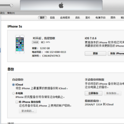Open the 帮助(H) menu
This screenshot has height=124, width=124.
click(x=11, y=13)
